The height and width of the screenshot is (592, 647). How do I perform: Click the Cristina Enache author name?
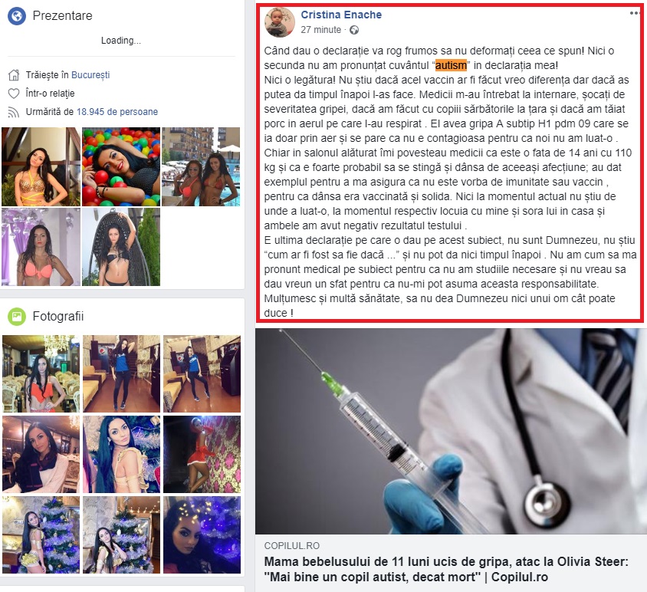pyautogui.click(x=341, y=15)
